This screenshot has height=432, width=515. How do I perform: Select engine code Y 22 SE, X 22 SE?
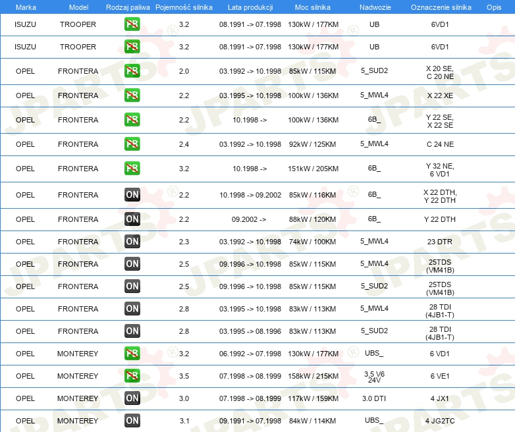(x=440, y=121)
